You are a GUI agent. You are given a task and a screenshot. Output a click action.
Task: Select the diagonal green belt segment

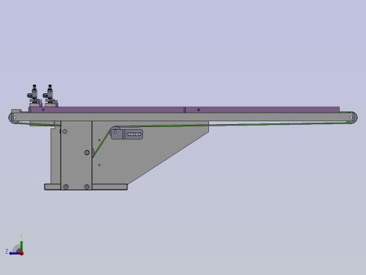(101, 143)
